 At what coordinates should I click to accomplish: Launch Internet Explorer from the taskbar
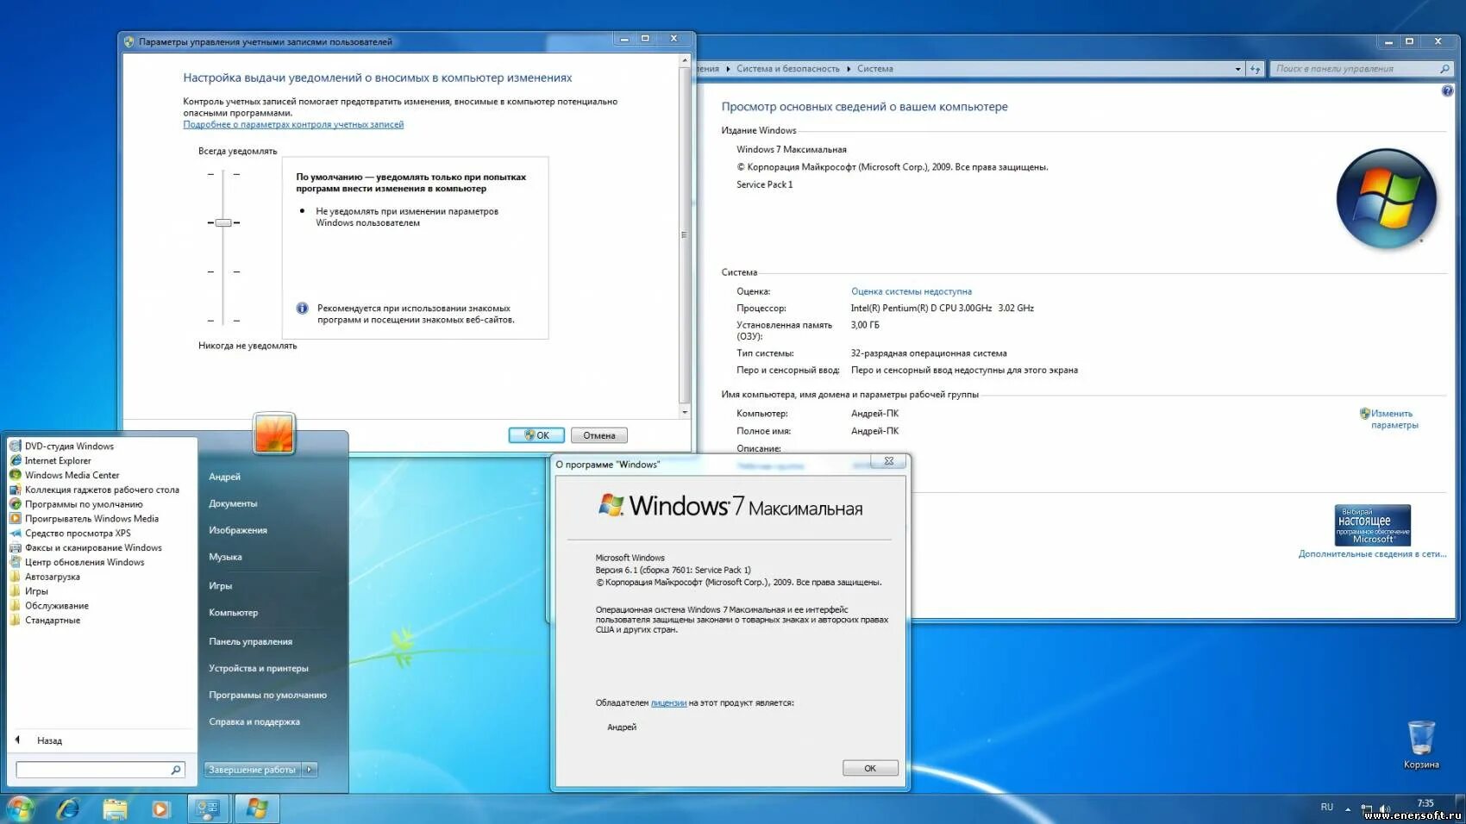[x=68, y=808]
